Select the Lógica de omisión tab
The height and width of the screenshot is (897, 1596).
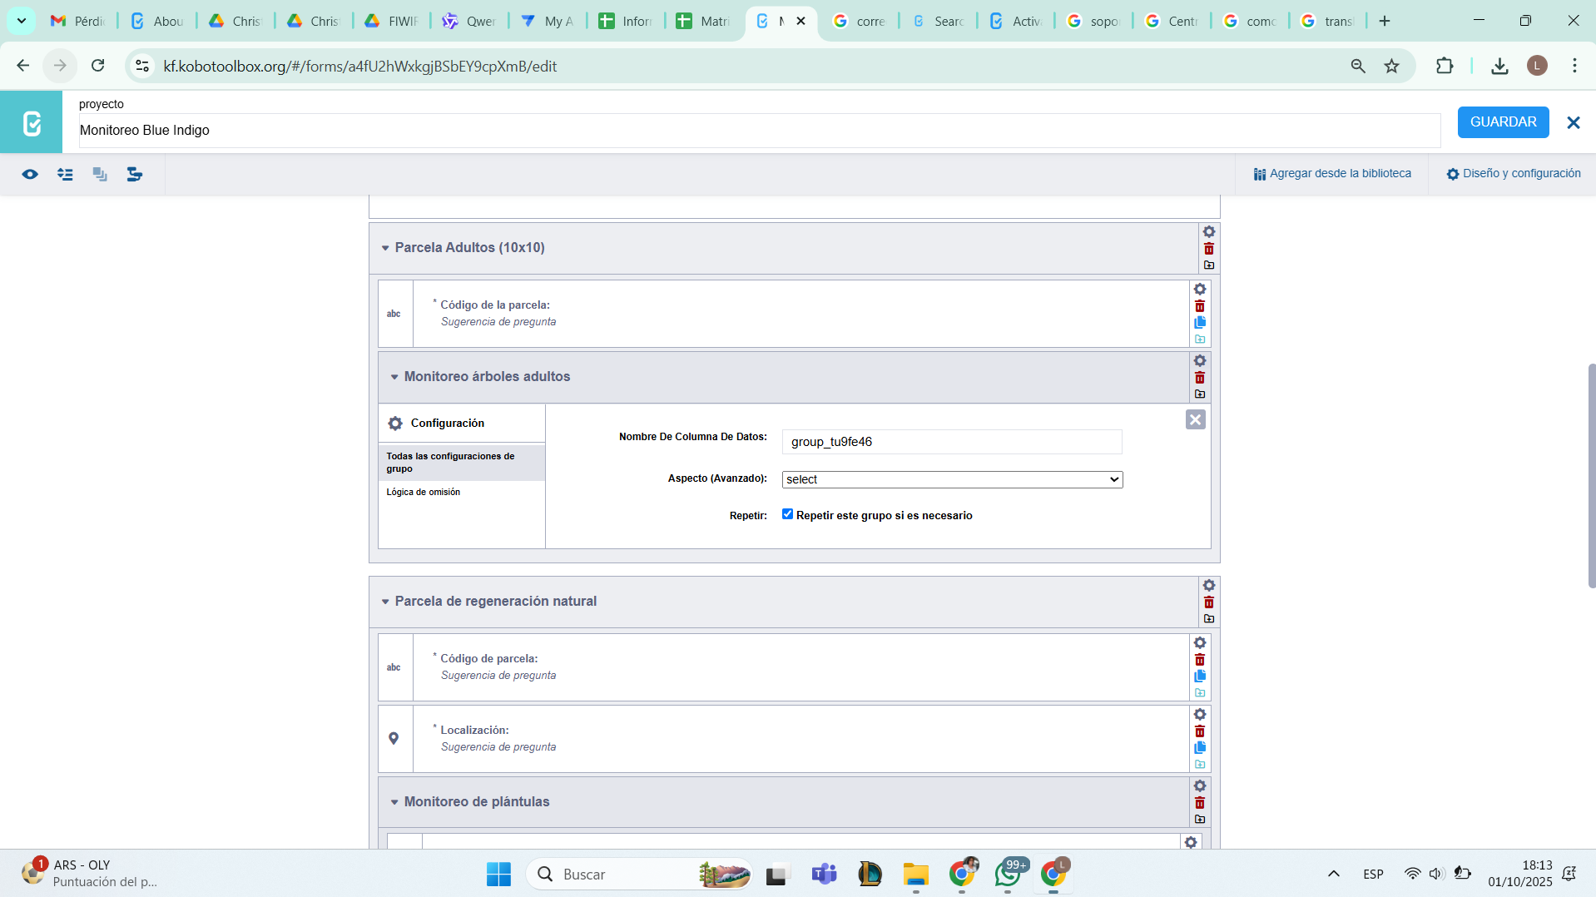(x=423, y=492)
